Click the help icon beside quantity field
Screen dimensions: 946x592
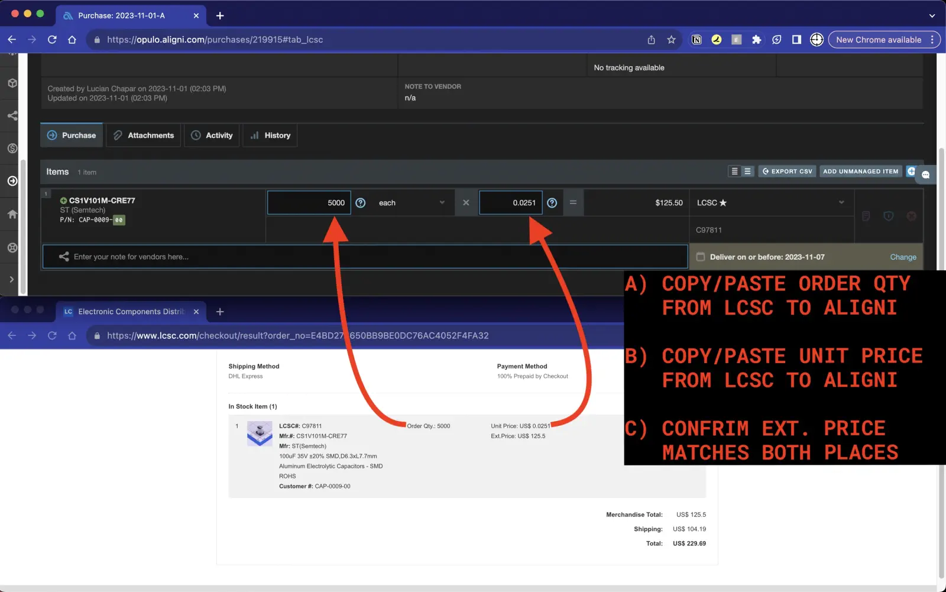(x=360, y=203)
